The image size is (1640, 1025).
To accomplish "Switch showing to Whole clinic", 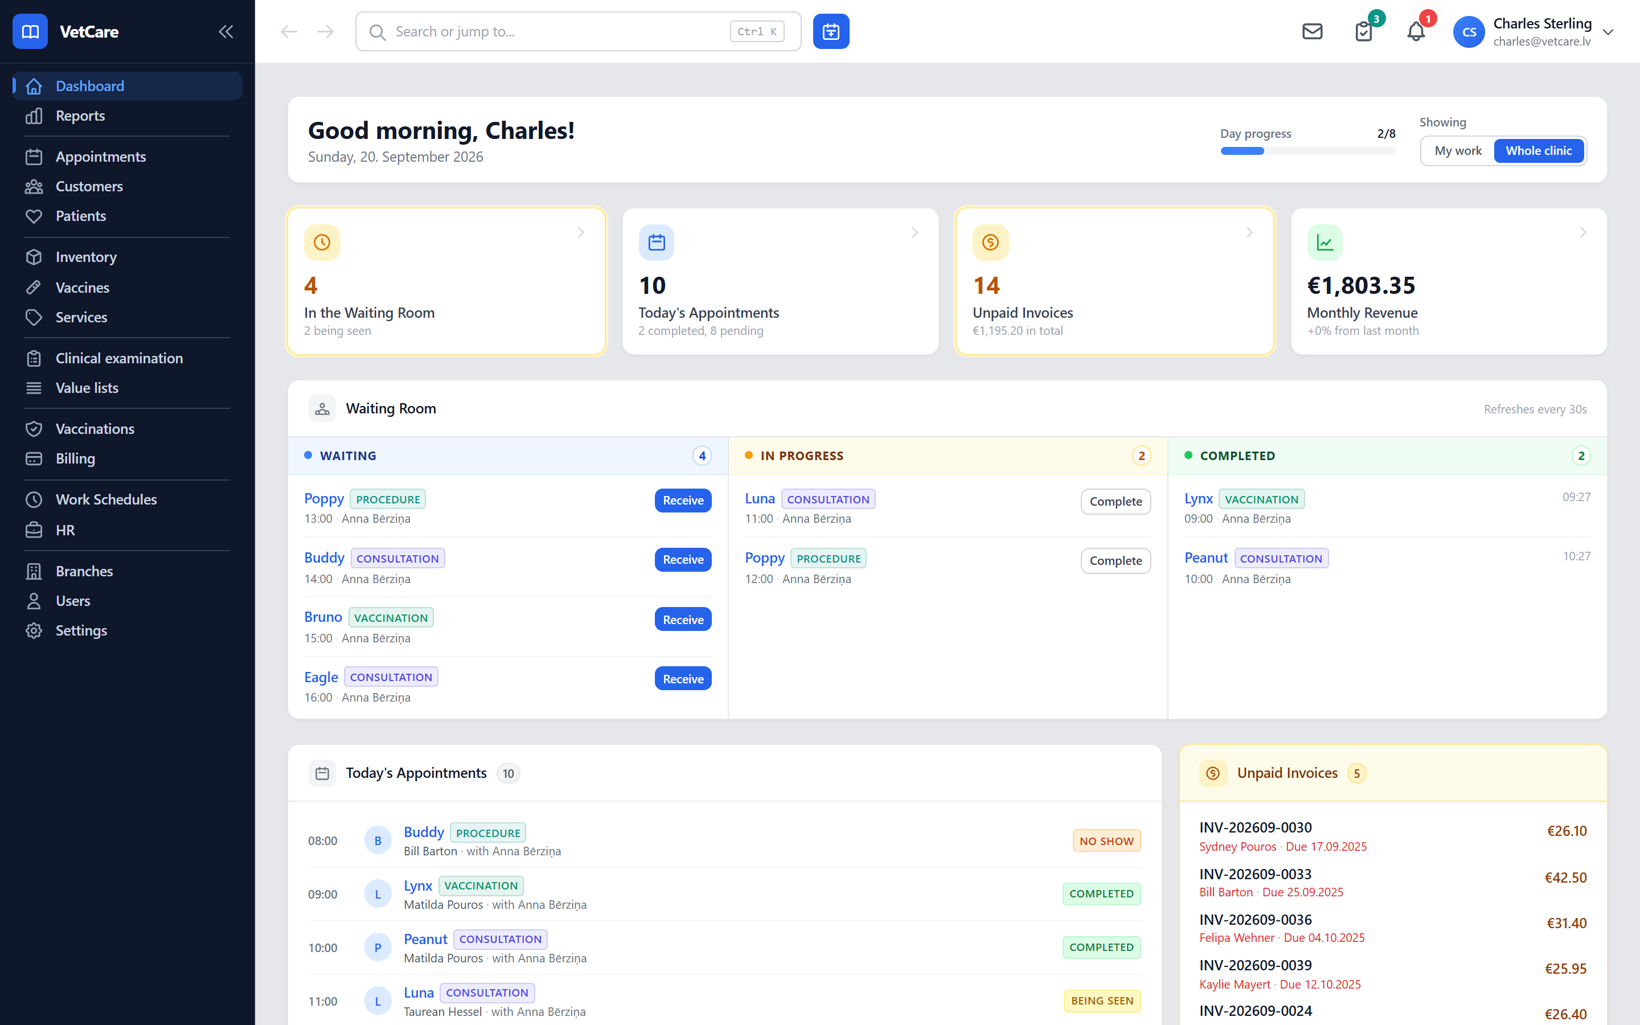I will click(1538, 150).
